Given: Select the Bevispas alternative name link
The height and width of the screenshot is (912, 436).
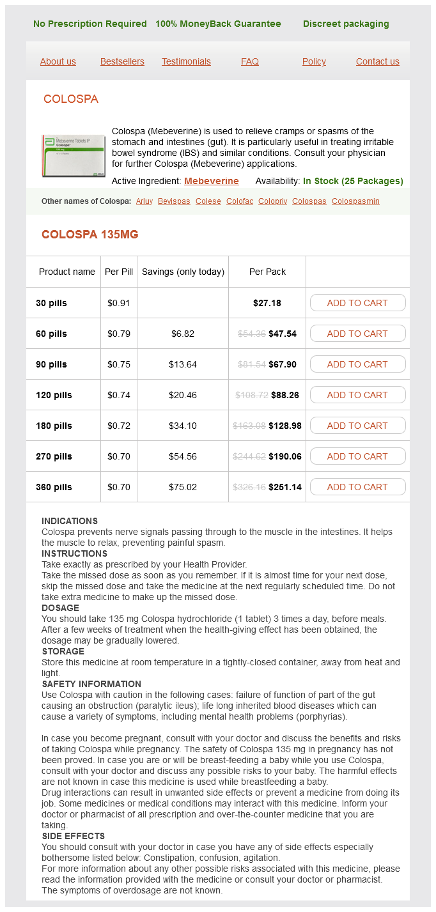Looking at the screenshot, I should click(x=174, y=201).
